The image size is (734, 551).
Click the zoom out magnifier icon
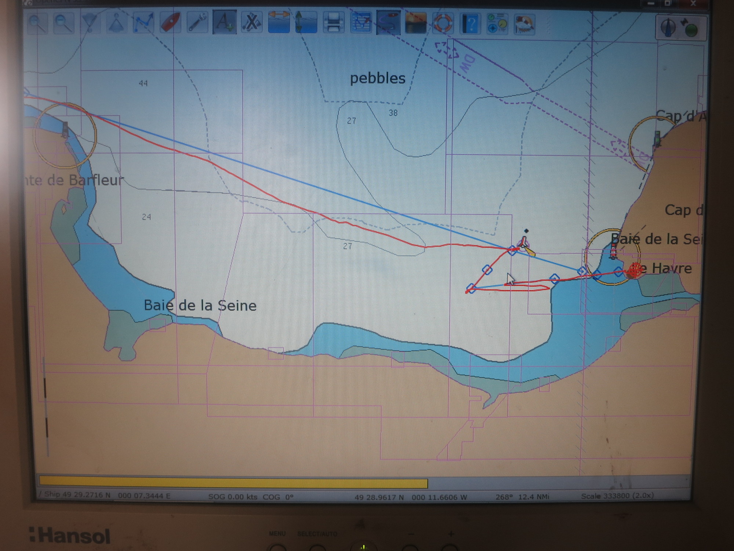pos(63,24)
